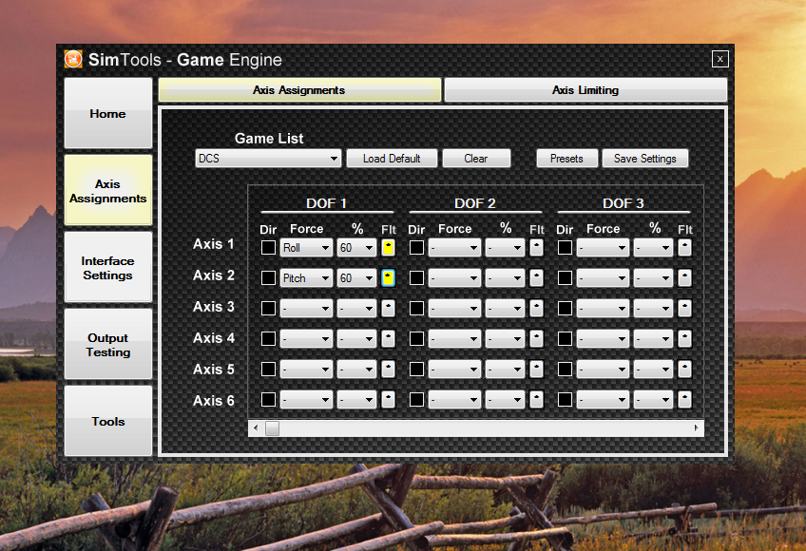Open the Game List DCS dropdown

pos(268,159)
